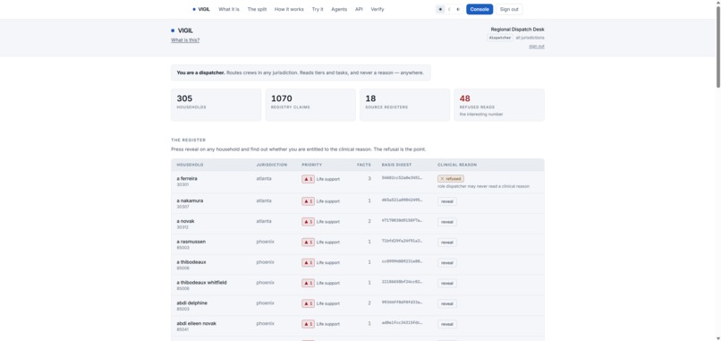Click the small sign out link under dispatcher
The width and height of the screenshot is (721, 341).
(x=537, y=46)
